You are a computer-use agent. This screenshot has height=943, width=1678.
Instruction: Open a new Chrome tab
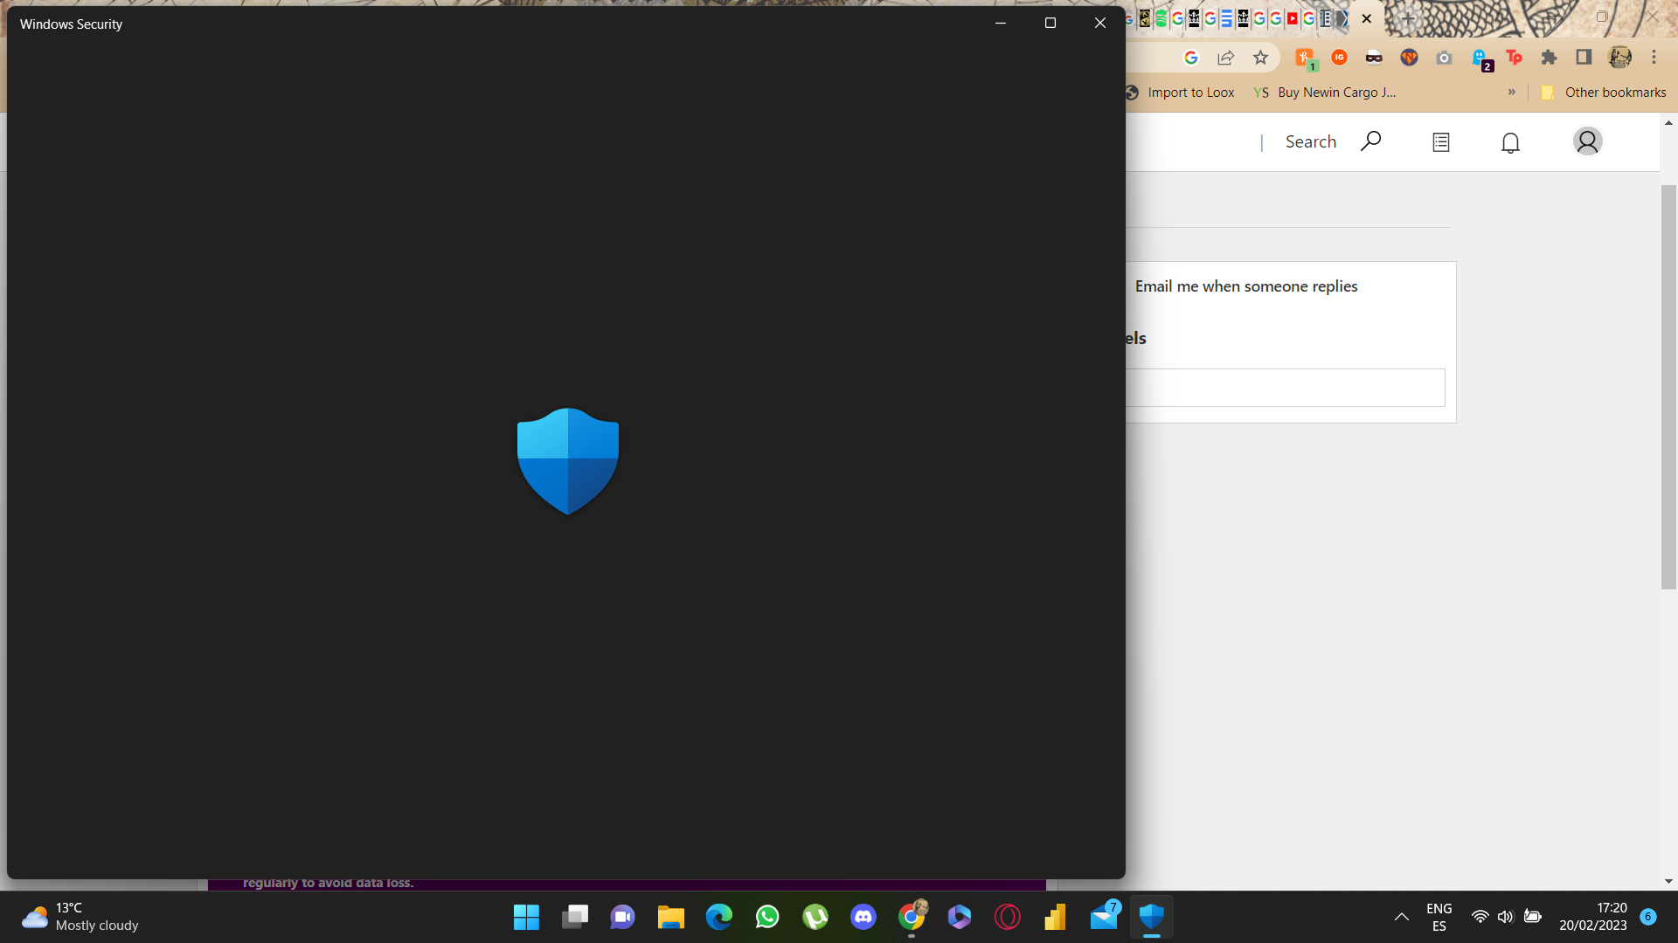[1407, 18]
